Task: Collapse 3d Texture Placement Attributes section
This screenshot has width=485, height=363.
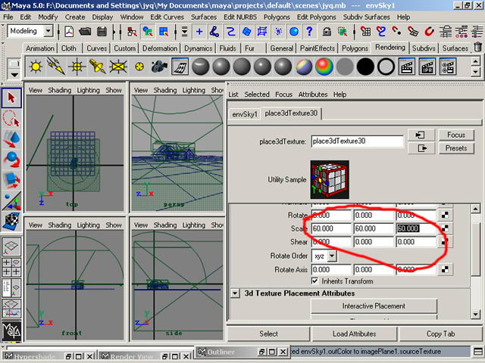Action: [235, 293]
